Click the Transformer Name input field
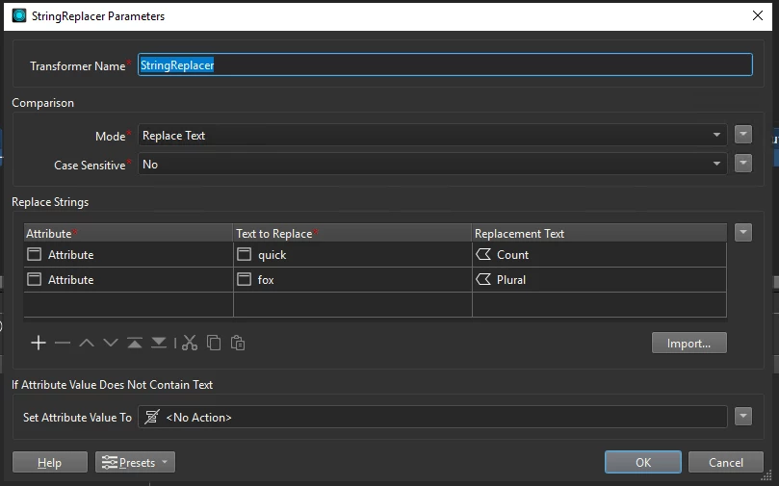 (445, 65)
